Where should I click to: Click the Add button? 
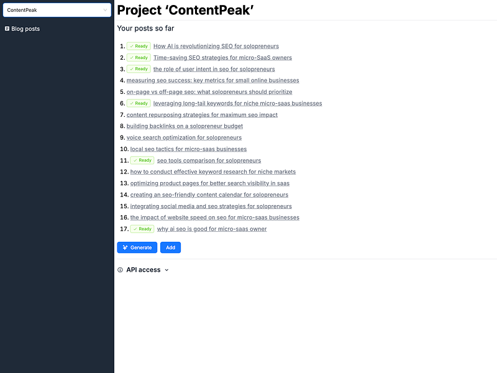(170, 247)
